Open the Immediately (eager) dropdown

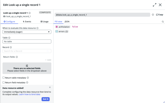tap(27, 32)
